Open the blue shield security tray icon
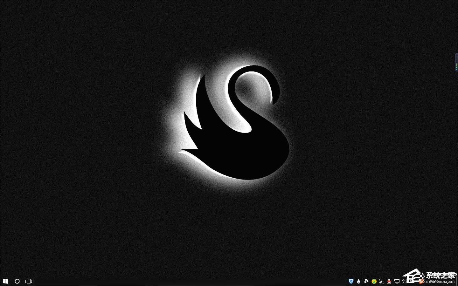The height and width of the screenshot is (286, 458). pyautogui.click(x=351, y=281)
